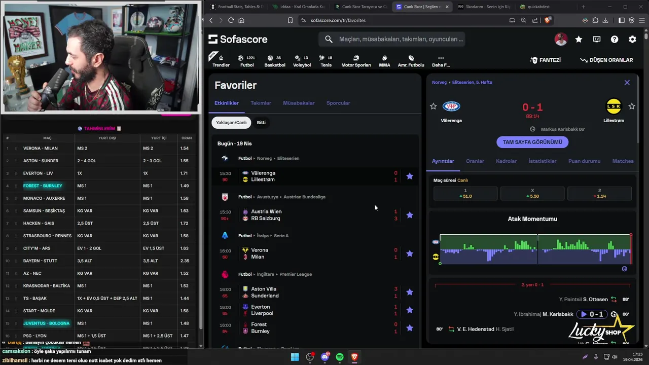This screenshot has height=365, width=649.
Task: Switch to iddaa browser tab
Action: point(299,7)
